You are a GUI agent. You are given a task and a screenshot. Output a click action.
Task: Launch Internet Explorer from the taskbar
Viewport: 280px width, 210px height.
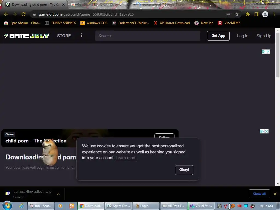coord(21,206)
